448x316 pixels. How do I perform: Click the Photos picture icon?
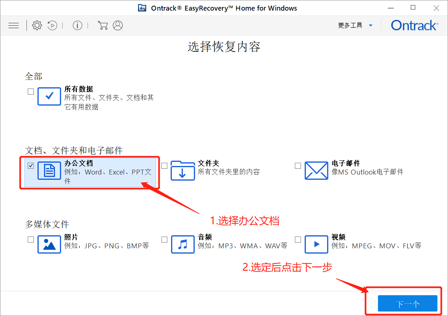click(49, 244)
